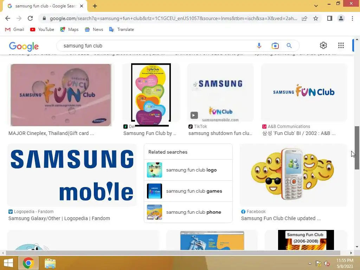360x270 pixels.
Task: Open the Facebook source label
Action: click(x=253, y=211)
